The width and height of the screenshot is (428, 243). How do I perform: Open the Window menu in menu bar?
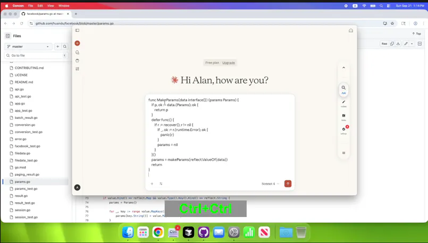tap(64, 6)
